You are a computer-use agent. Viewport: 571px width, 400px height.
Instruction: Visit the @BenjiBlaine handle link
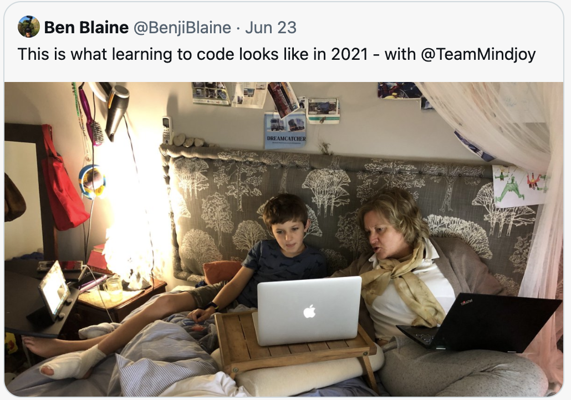pos(182,28)
